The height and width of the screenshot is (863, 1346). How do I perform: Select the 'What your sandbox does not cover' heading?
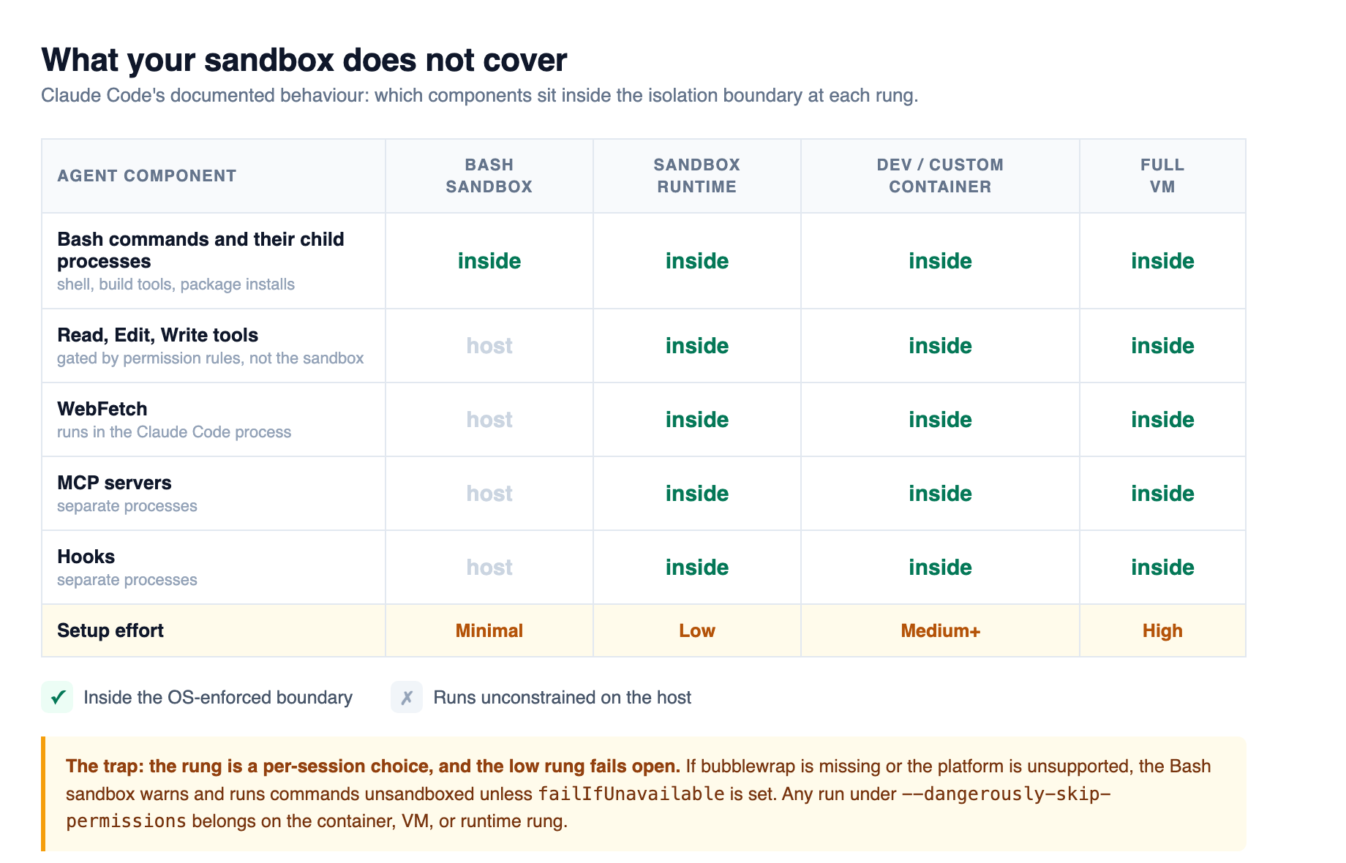(304, 60)
